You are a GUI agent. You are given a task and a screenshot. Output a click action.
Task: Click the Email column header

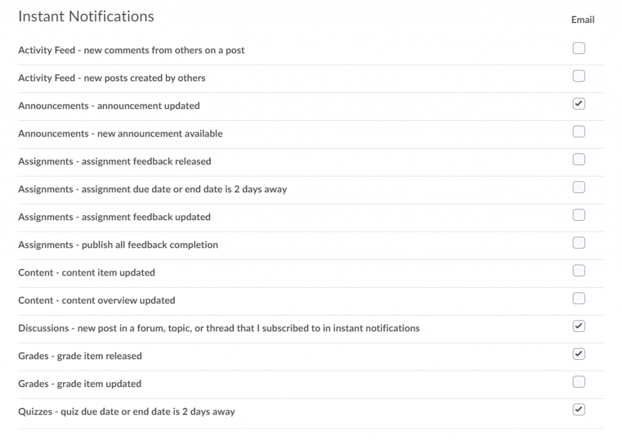583,19
